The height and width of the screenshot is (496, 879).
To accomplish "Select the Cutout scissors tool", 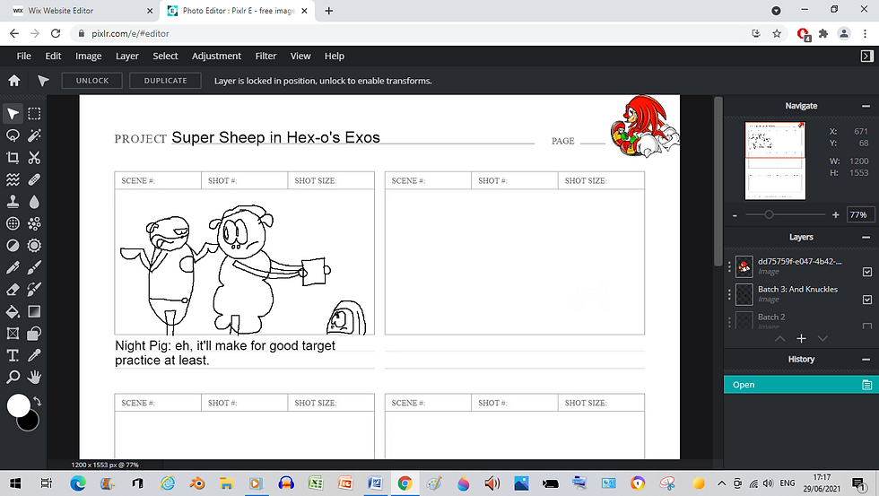I will [34, 158].
